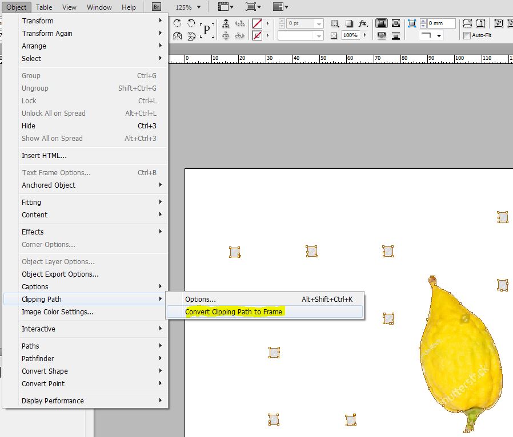Open the Arrange Documents dropdown
Viewport: 513px width, 437px height.
click(x=280, y=6)
